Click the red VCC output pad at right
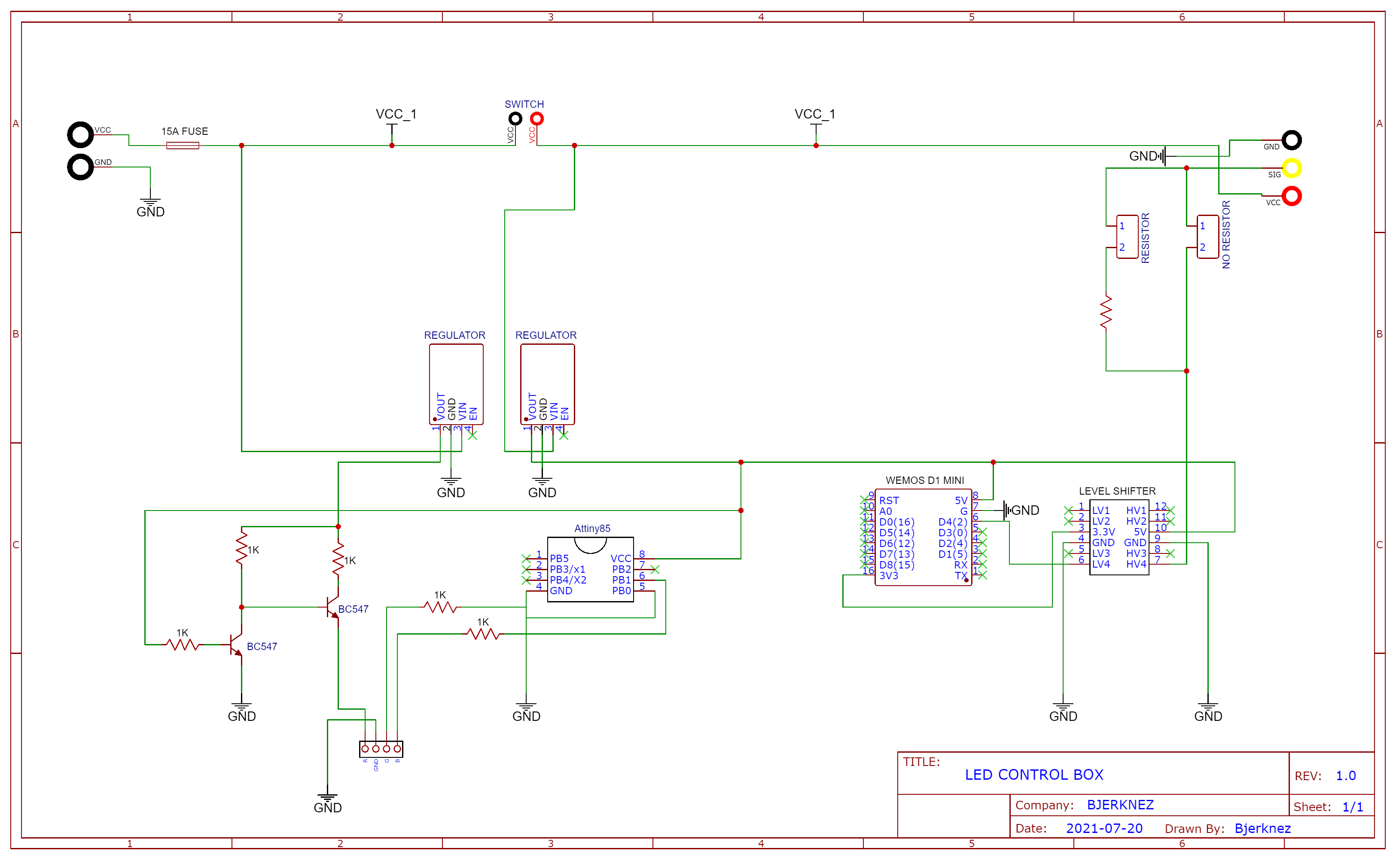The width and height of the screenshot is (1396, 860). click(x=1292, y=196)
